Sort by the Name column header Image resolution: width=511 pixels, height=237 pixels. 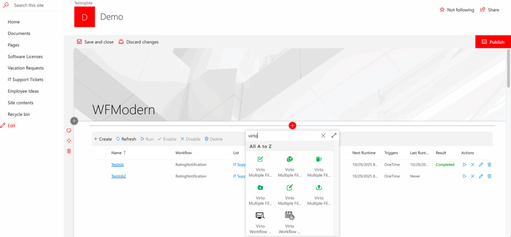pos(118,153)
